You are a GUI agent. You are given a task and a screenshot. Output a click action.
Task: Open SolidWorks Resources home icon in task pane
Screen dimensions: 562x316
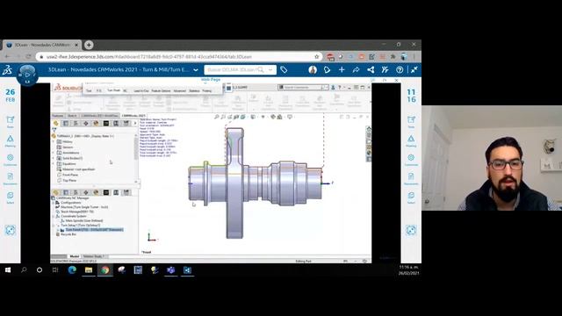[x=369, y=129]
